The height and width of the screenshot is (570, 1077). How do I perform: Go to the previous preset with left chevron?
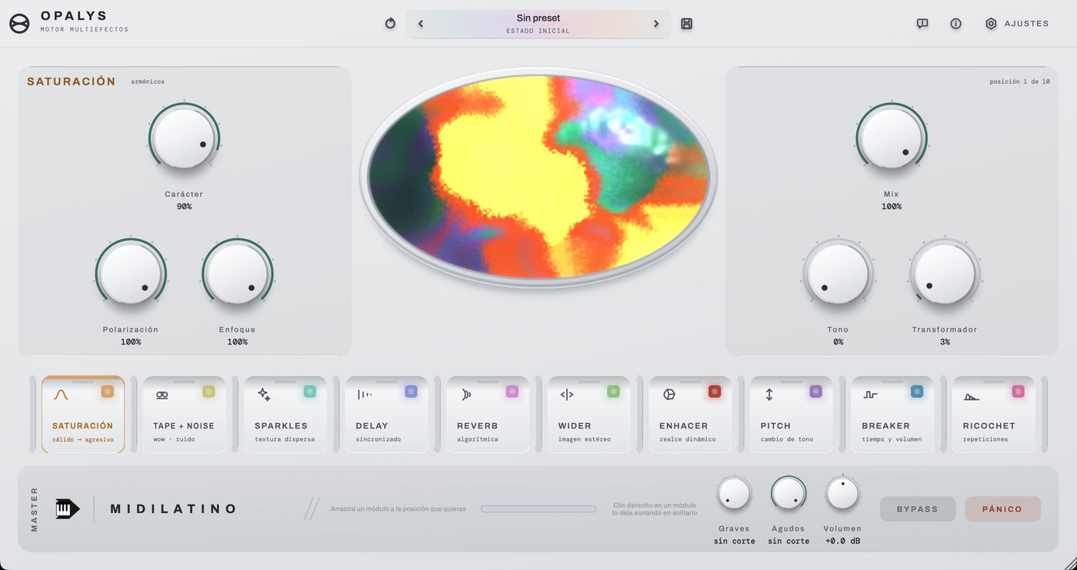pos(421,24)
